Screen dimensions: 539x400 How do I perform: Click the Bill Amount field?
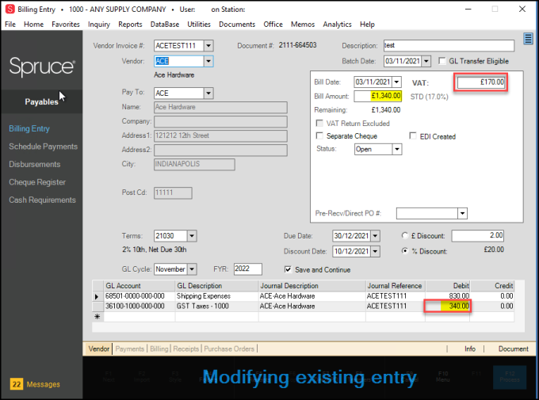378,96
